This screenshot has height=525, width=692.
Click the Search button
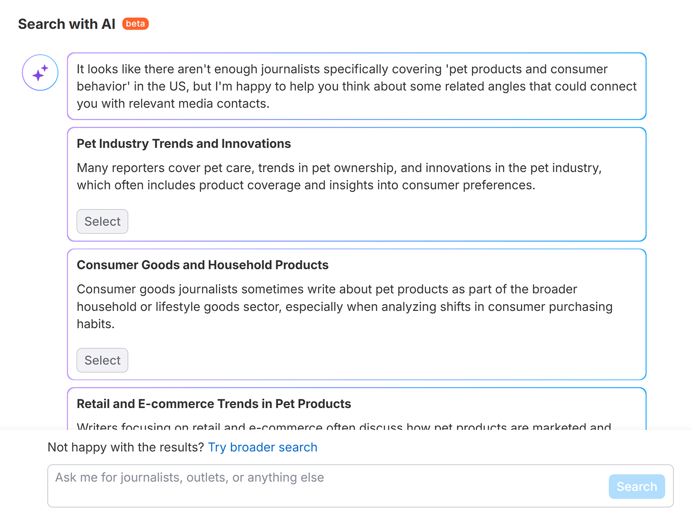(636, 486)
